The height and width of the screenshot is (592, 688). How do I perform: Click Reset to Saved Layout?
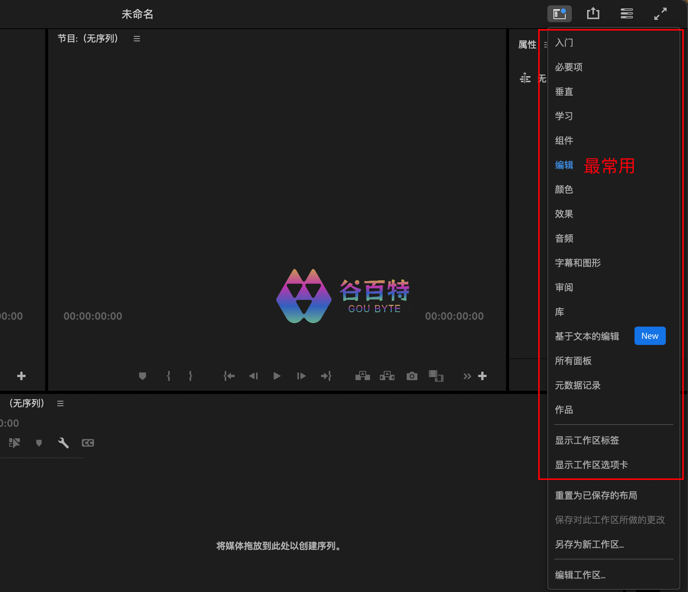pos(596,495)
